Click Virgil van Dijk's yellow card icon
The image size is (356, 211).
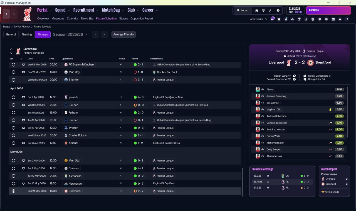click(330, 109)
